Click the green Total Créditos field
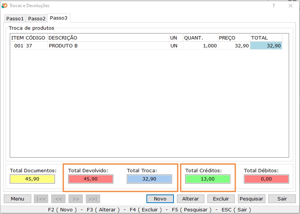This screenshot has height=214, width=300. click(x=207, y=179)
